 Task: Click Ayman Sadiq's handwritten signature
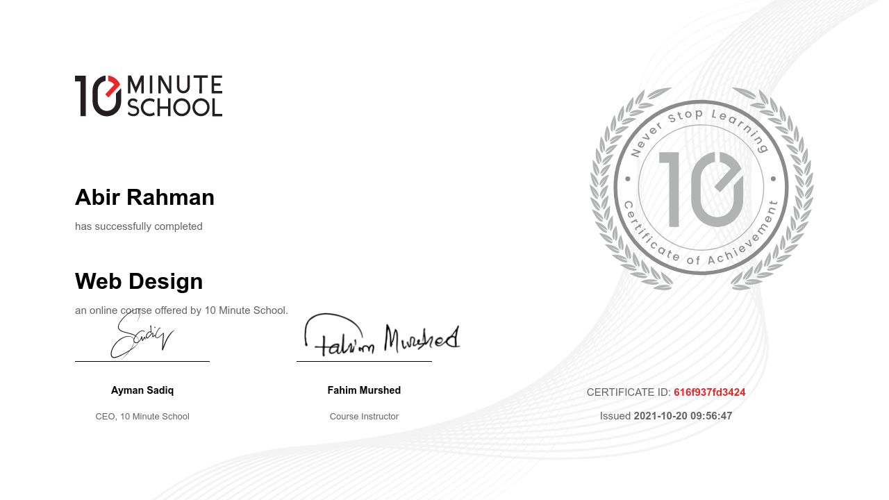pos(142,334)
